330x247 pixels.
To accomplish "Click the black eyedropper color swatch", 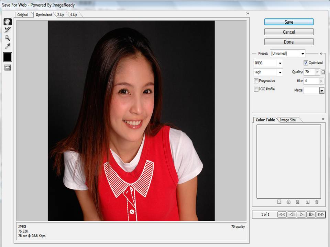I will [x=8, y=57].
